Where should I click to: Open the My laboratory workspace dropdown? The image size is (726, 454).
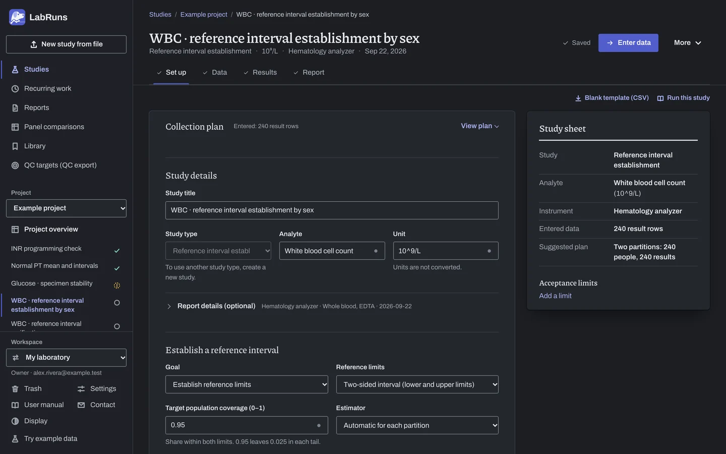pyautogui.click(x=66, y=358)
